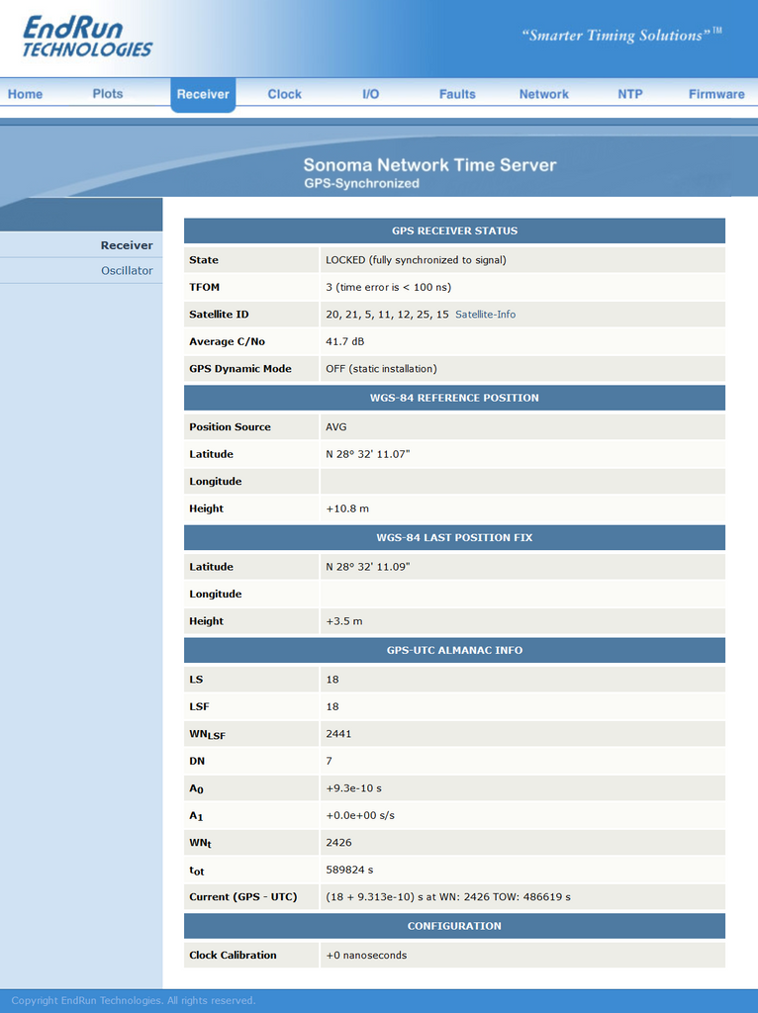Click the Smarter Timing Solutions slogan
The image size is (758, 1013).
621,35
